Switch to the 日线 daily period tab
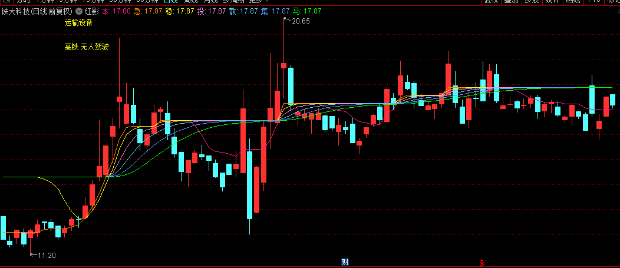The width and height of the screenshot is (620, 268). [171, 1]
